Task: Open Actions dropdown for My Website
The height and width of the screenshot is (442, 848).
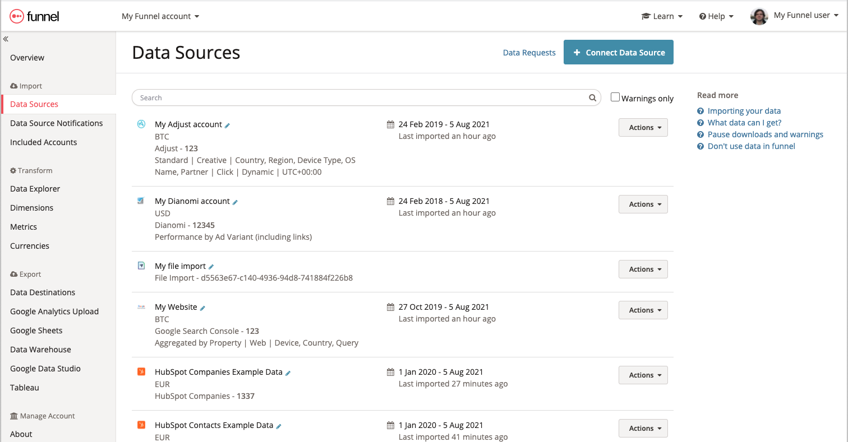Action: (x=643, y=310)
